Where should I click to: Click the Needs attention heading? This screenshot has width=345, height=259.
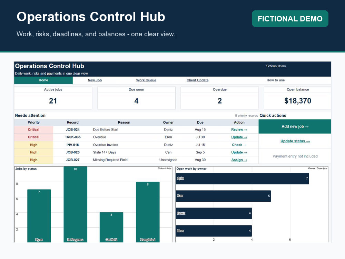pos(30,115)
